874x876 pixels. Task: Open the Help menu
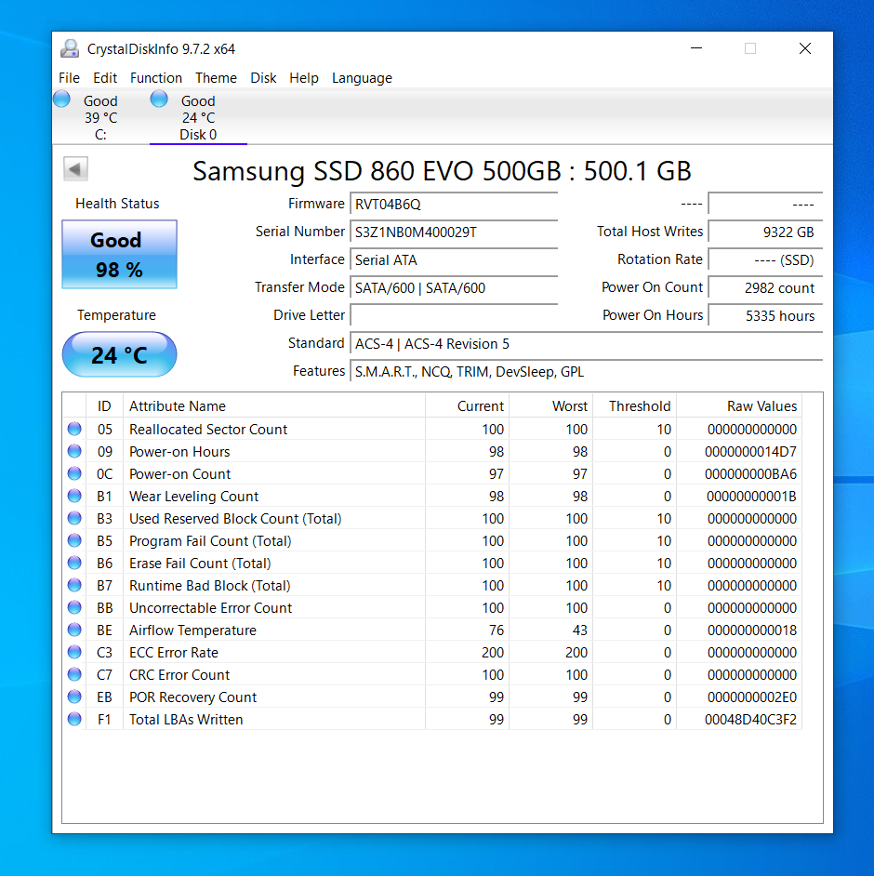(304, 78)
